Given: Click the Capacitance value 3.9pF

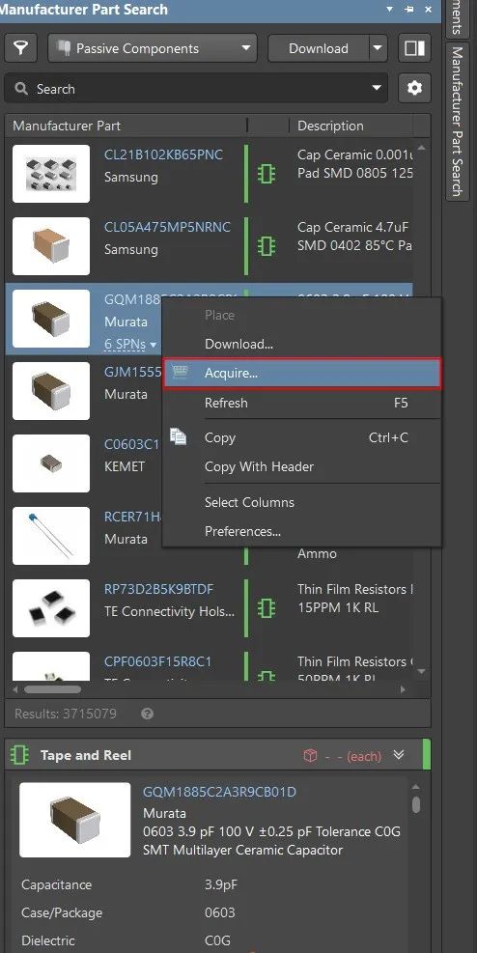Looking at the screenshot, I should (x=220, y=884).
